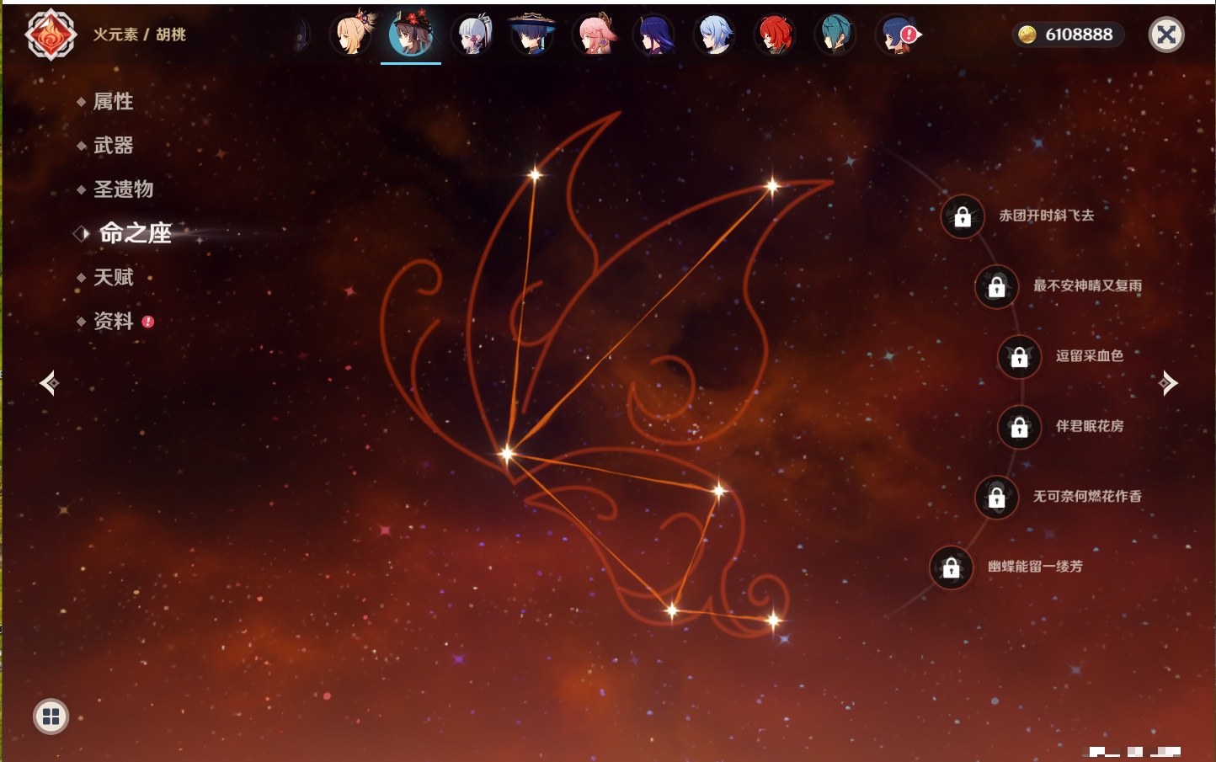Click the Mora coin icon
The image size is (1216, 762).
click(x=1027, y=35)
